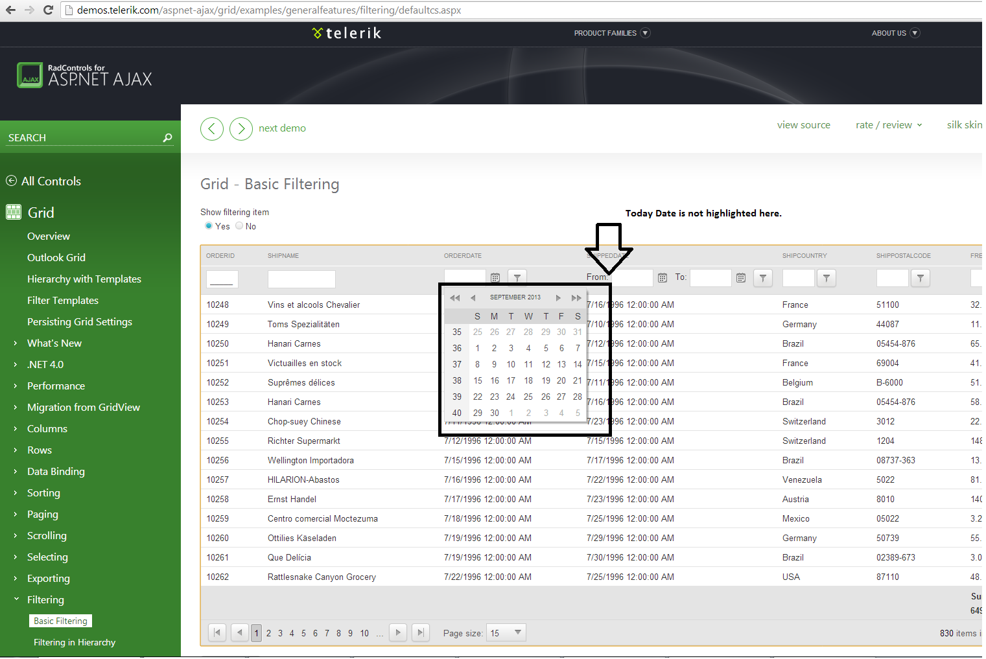Open the OrderDate calendar picker icon
The height and width of the screenshot is (659, 986).
495,278
